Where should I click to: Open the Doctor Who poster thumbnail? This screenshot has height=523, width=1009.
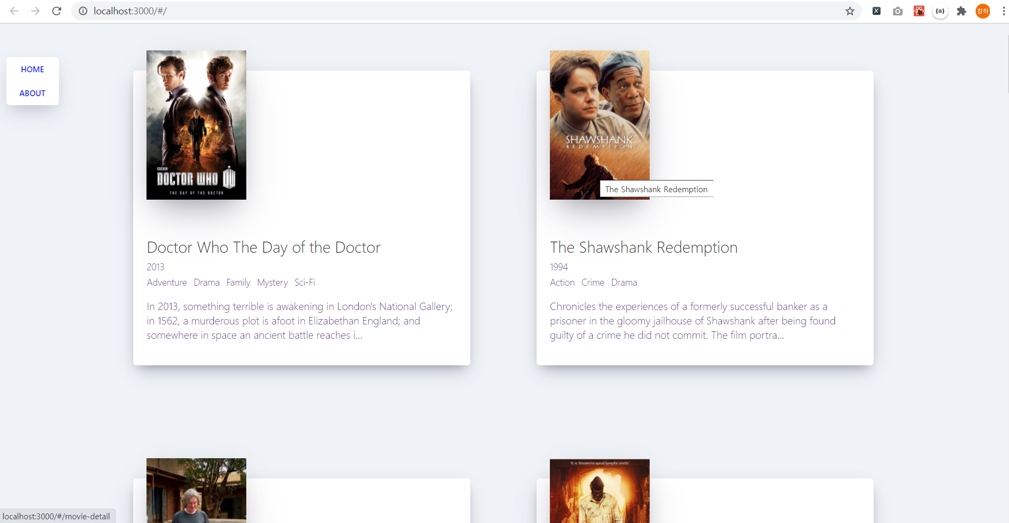coord(196,125)
